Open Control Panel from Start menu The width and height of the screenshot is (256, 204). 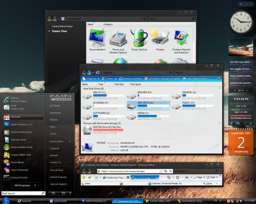point(57,170)
